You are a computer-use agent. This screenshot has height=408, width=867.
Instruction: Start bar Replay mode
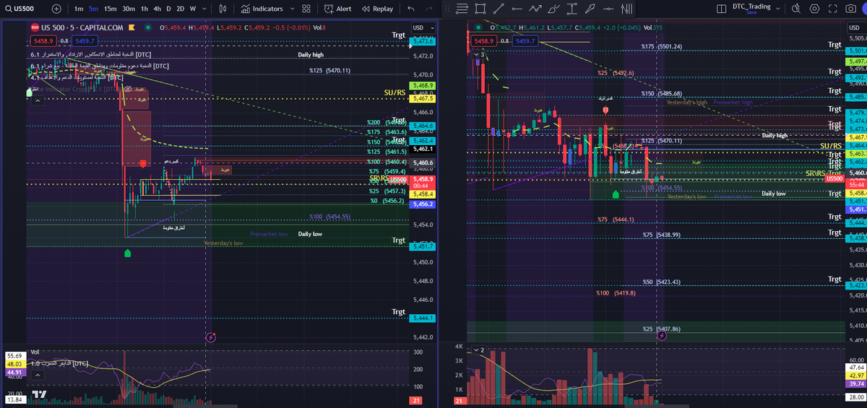[378, 9]
